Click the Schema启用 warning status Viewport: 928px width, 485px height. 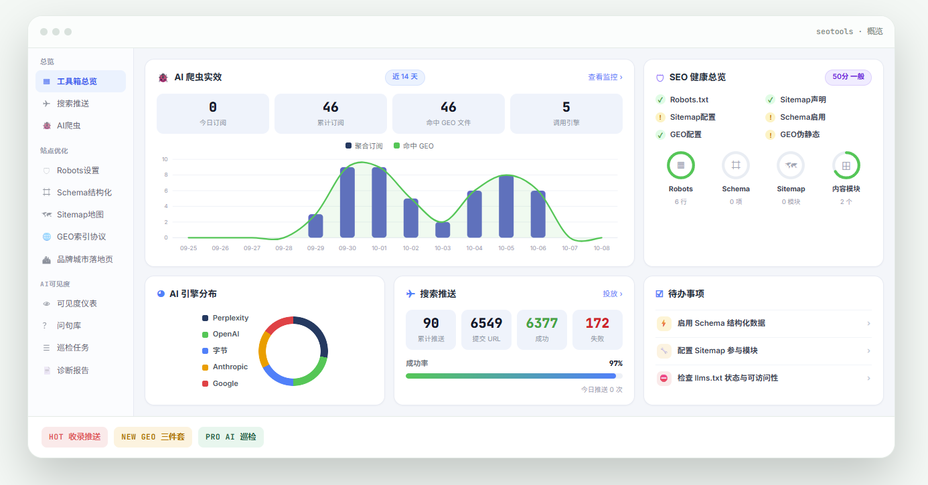(x=770, y=117)
